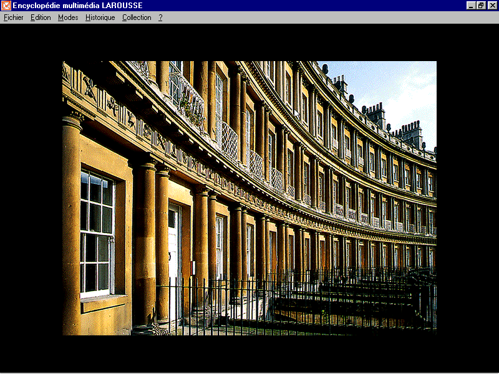499x374 pixels.
Task: Restore the Encyclopédie Larousse window size
Action: [x=481, y=6]
